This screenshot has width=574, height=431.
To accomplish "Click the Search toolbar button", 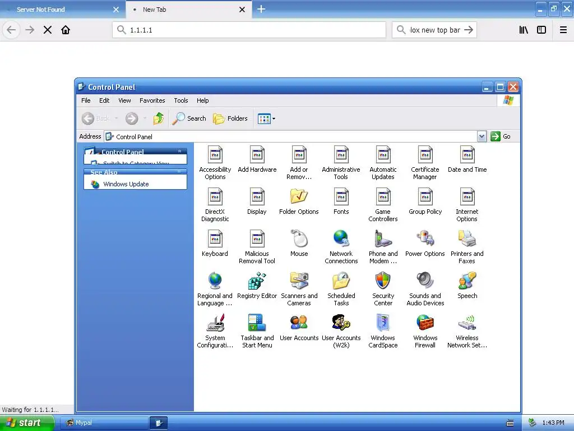I will 189,118.
